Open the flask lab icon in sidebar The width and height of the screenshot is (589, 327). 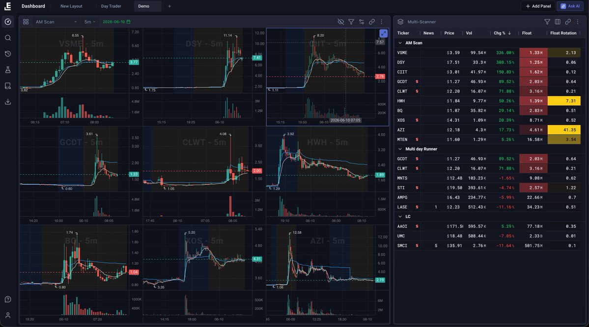click(x=8, y=70)
